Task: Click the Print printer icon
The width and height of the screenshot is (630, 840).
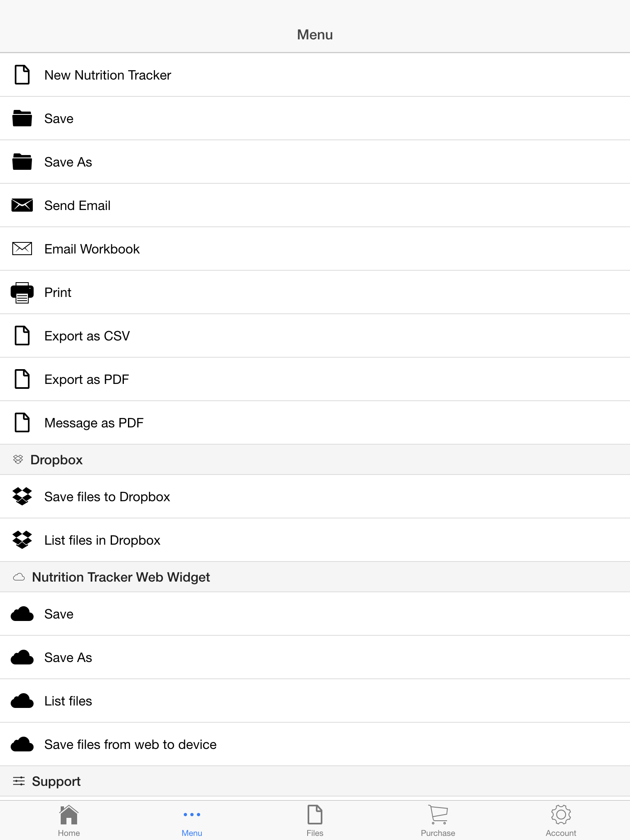Action: (x=22, y=292)
